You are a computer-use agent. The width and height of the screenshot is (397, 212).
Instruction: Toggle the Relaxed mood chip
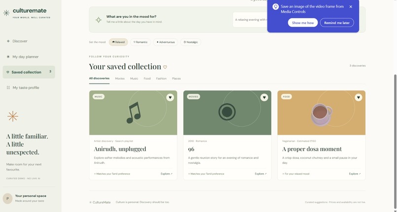(x=118, y=42)
